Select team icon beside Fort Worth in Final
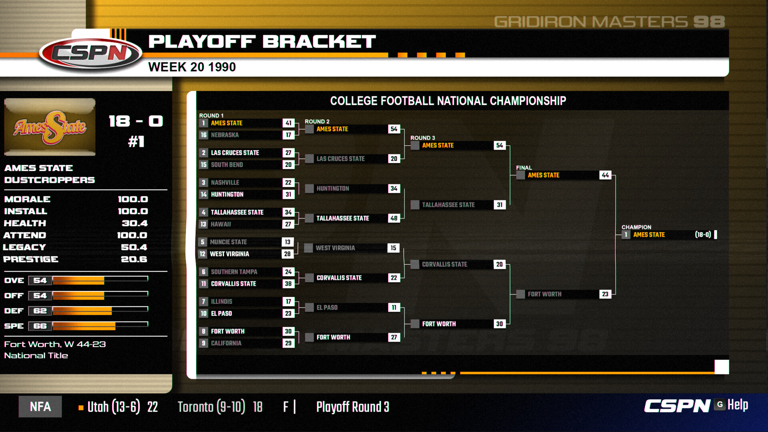The height and width of the screenshot is (432, 768). (x=520, y=294)
